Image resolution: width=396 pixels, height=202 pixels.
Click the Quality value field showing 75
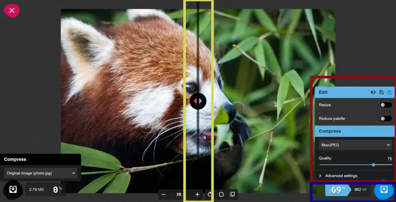point(389,159)
